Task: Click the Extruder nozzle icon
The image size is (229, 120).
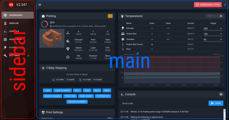Action: [x=123, y=28]
